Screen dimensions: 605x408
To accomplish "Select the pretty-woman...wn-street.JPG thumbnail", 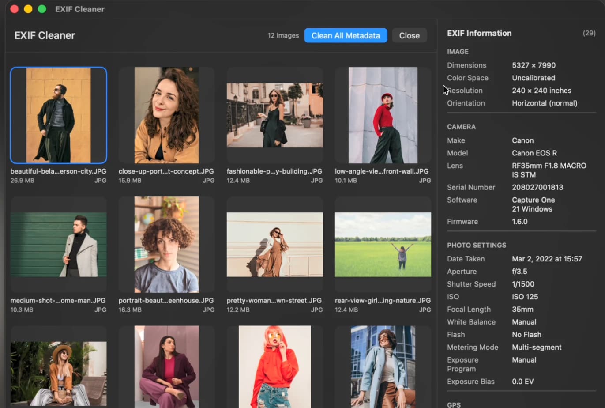I will tap(274, 245).
